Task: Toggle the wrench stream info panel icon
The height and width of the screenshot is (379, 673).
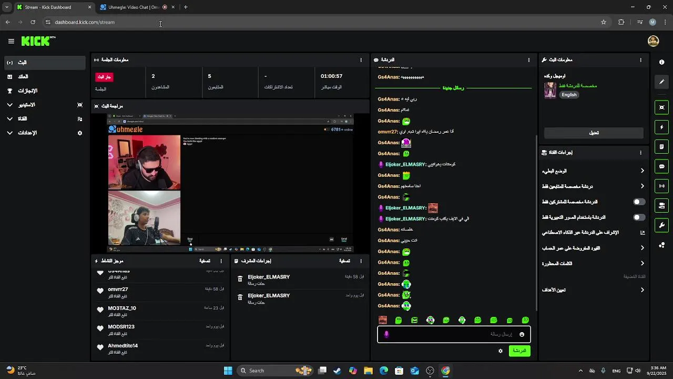Action: 661,225
